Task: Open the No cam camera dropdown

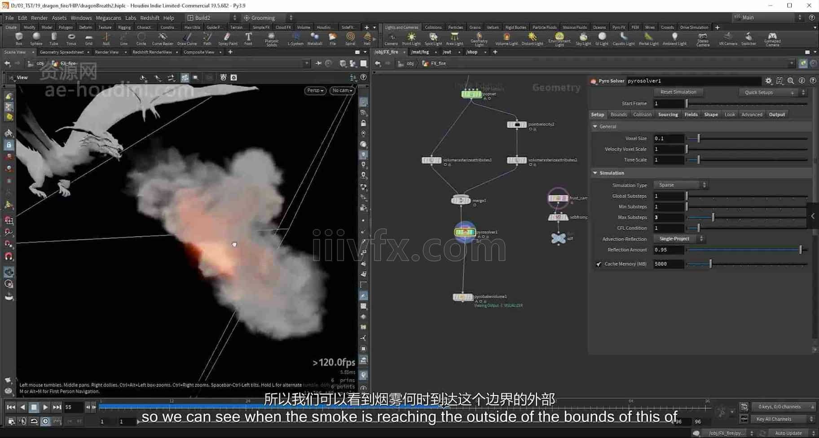Action: click(x=342, y=91)
